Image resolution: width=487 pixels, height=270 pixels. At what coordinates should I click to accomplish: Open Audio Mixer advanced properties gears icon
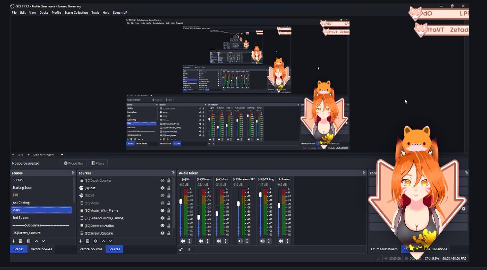coord(181,249)
